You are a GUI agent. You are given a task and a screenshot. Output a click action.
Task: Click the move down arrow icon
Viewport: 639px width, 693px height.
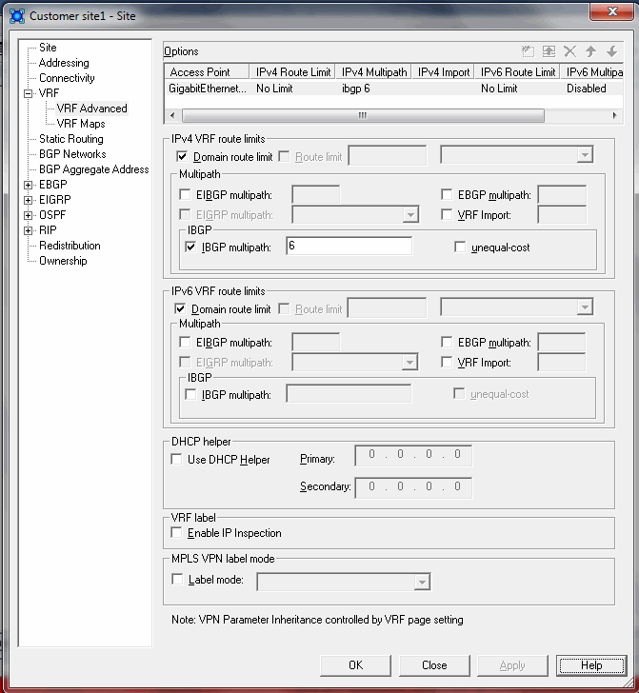tap(612, 51)
